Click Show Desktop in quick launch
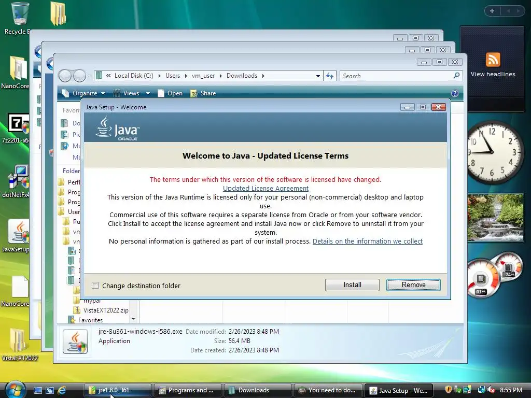Screen dimensions: 531x398 pos(37,390)
